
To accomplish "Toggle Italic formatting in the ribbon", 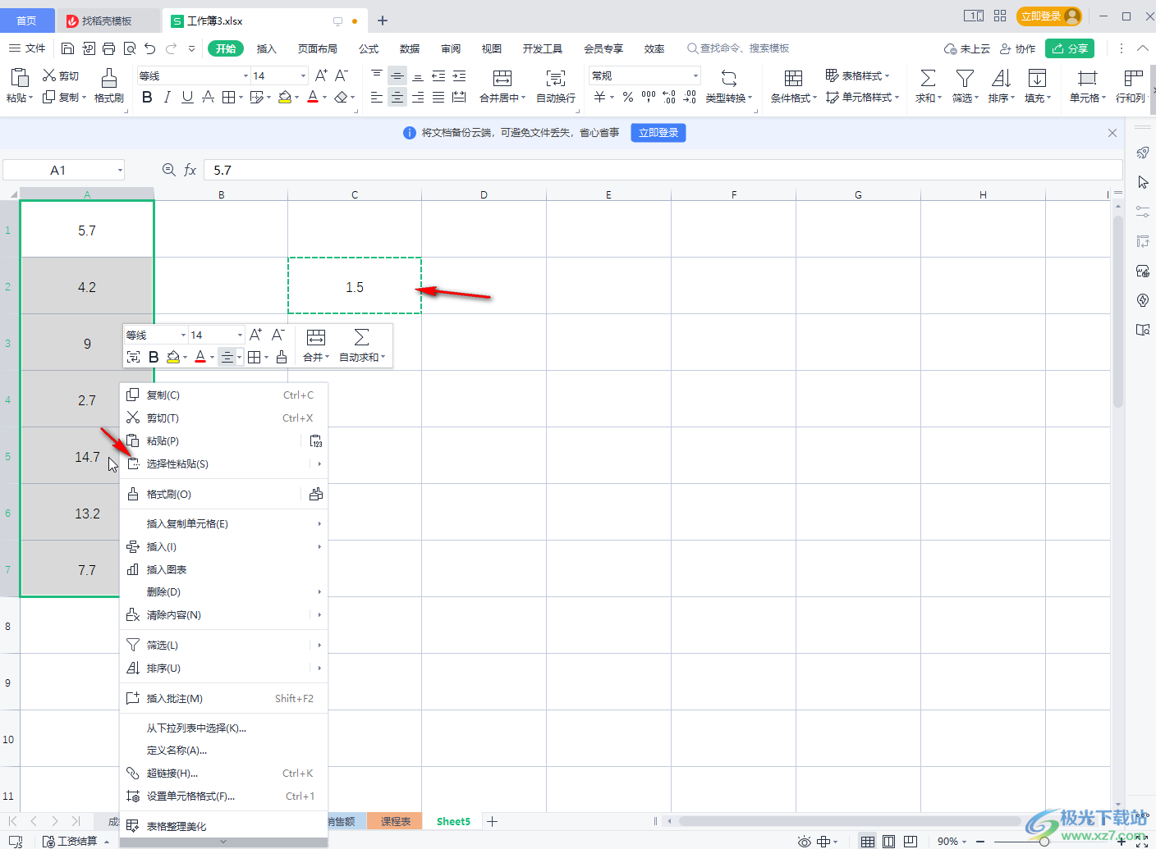I will click(x=167, y=97).
